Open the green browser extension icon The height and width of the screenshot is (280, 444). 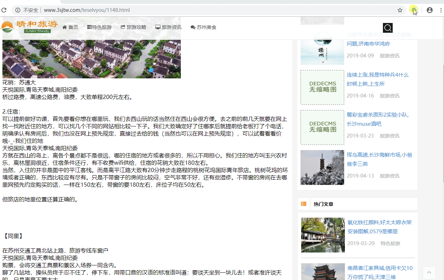[414, 10]
